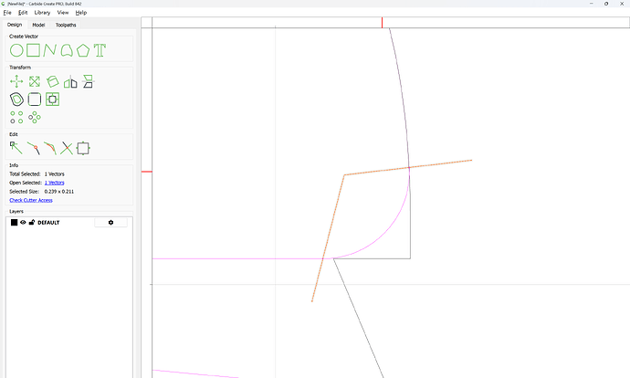
Task: Click the black DEFAULT layer color swatch
Action: click(14, 222)
